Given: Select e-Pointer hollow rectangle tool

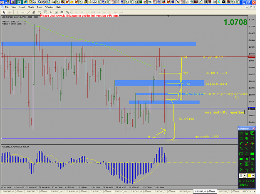Looking at the screenshot, I should click(x=241, y=154).
